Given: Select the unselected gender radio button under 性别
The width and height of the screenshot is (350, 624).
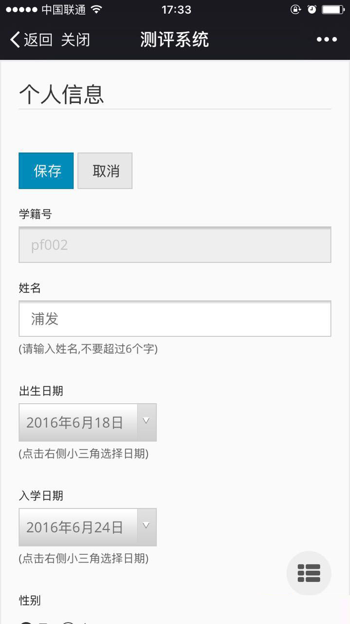Looking at the screenshot, I should click(69, 622).
